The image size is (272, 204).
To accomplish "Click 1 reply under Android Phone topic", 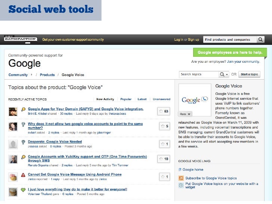I will point(55,179).
